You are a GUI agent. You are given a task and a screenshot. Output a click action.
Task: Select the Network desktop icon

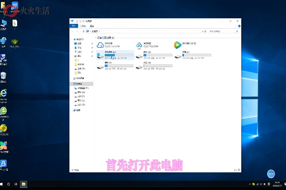tap(4, 42)
